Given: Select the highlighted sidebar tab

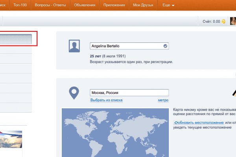Looking at the screenshot, I should (x=16, y=39).
